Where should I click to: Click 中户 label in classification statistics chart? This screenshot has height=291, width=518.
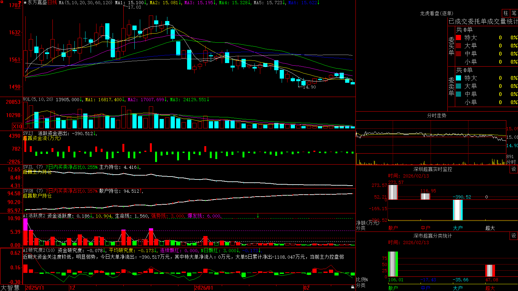point(425,288)
